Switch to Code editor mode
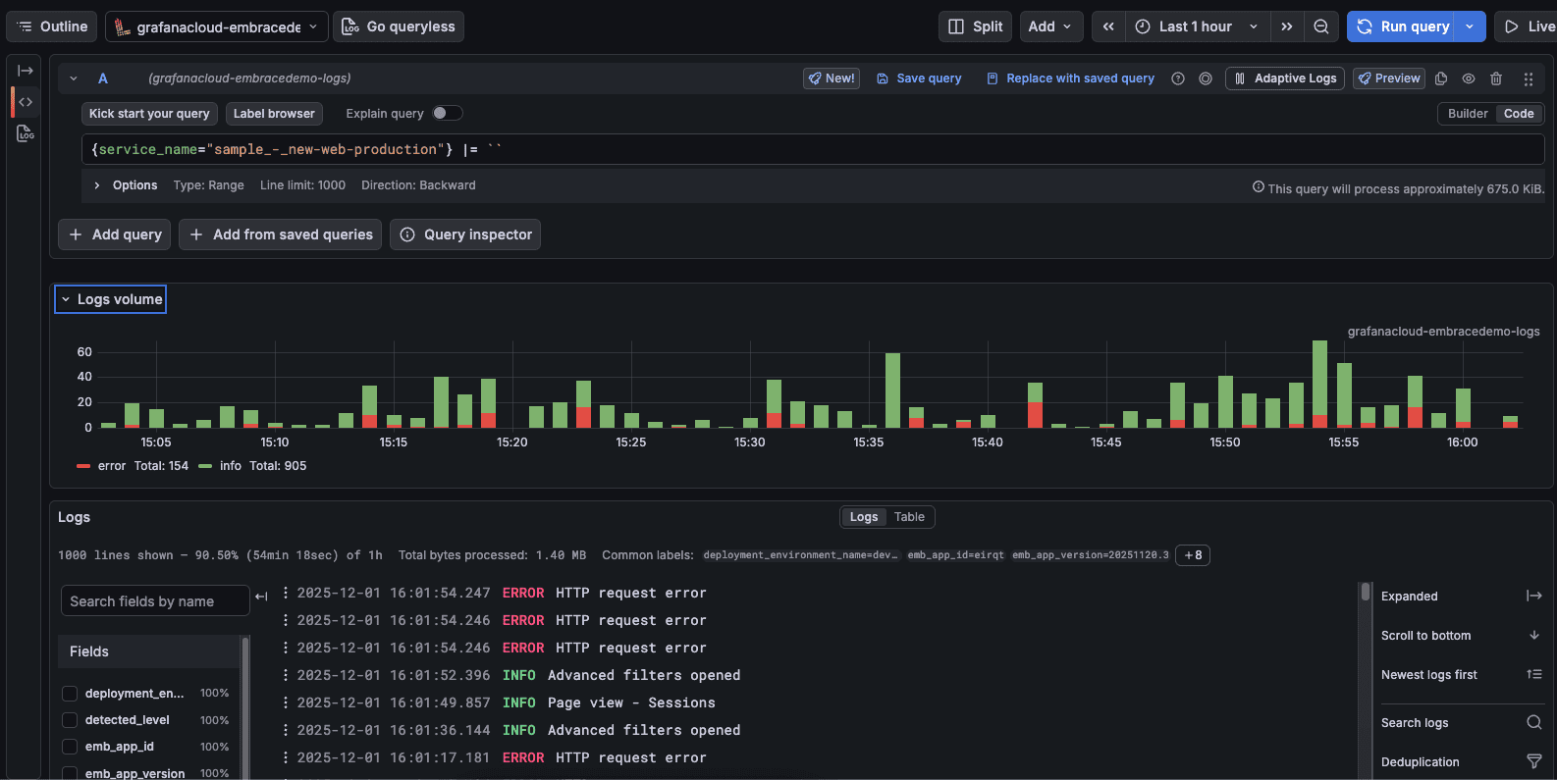1557x780 pixels. click(x=1519, y=114)
